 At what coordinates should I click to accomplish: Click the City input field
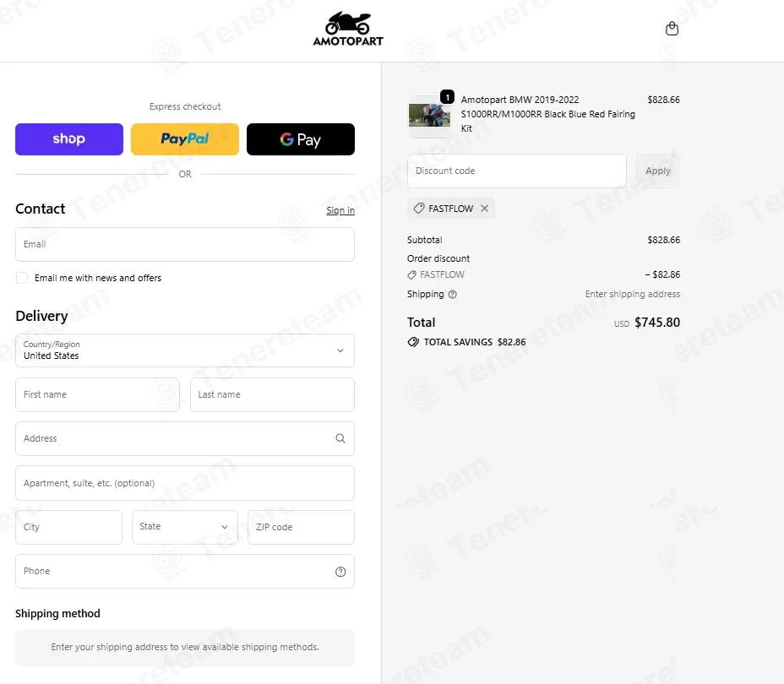coord(69,527)
